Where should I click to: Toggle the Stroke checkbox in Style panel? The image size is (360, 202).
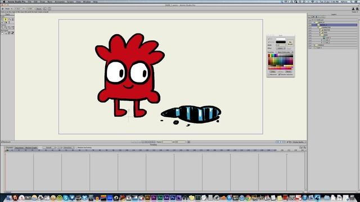click(269, 42)
